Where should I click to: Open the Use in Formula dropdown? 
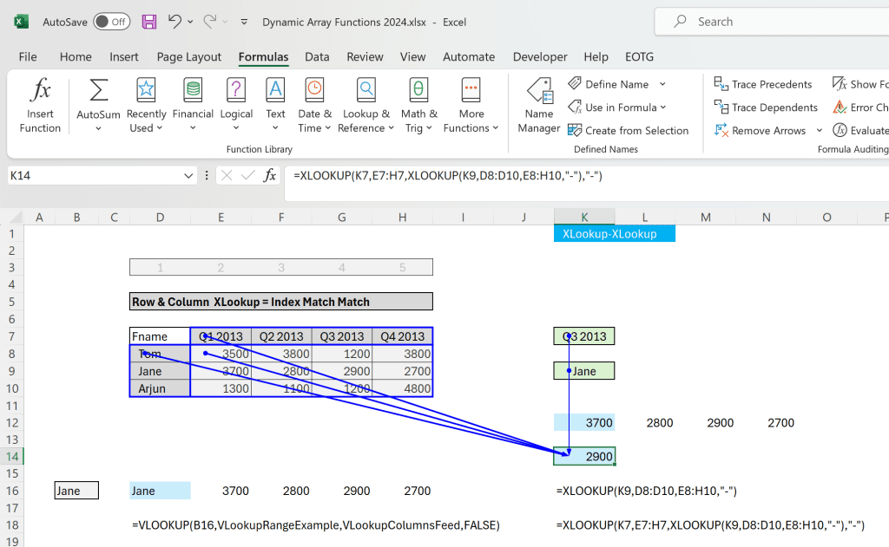618,107
